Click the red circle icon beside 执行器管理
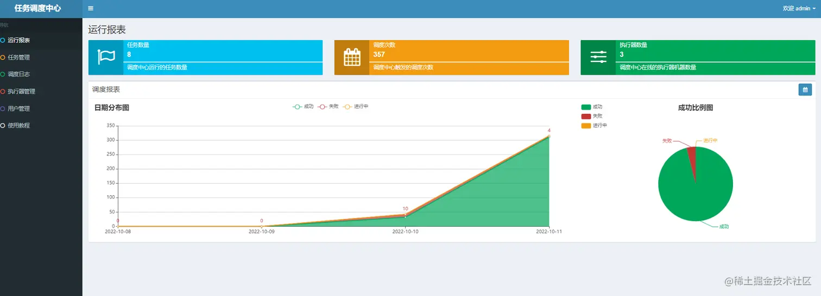Image resolution: width=821 pixels, height=296 pixels. pyautogui.click(x=3, y=92)
